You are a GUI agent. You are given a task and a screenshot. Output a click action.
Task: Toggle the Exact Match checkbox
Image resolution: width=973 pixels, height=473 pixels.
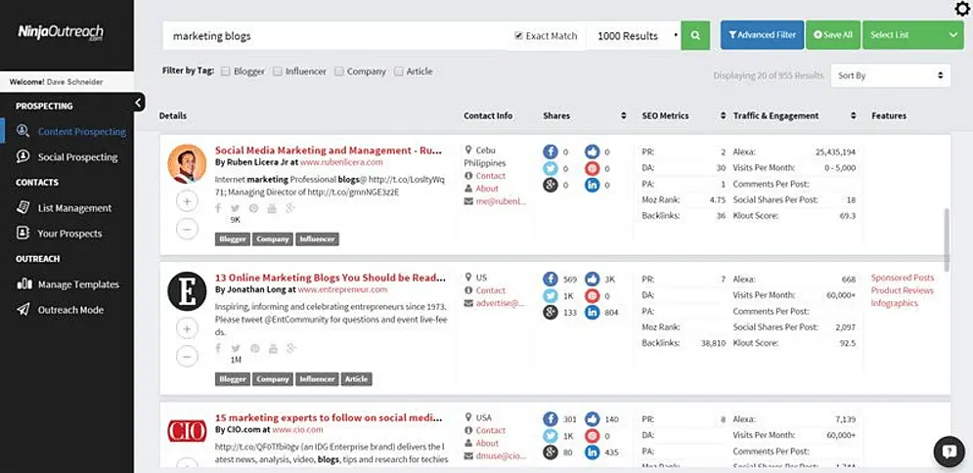click(519, 36)
